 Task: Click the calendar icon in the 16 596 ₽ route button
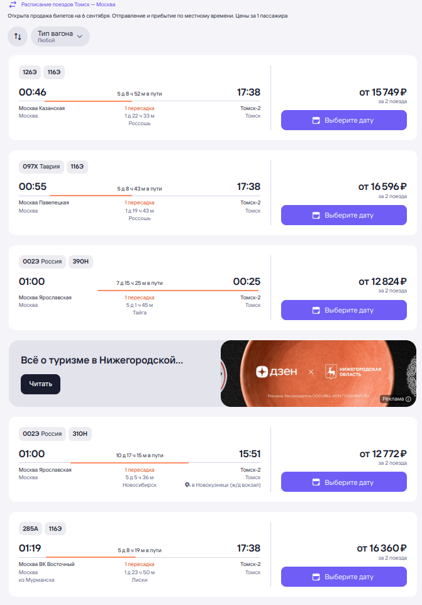[316, 215]
